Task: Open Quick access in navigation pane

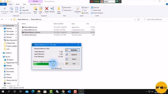Action: 9,26
